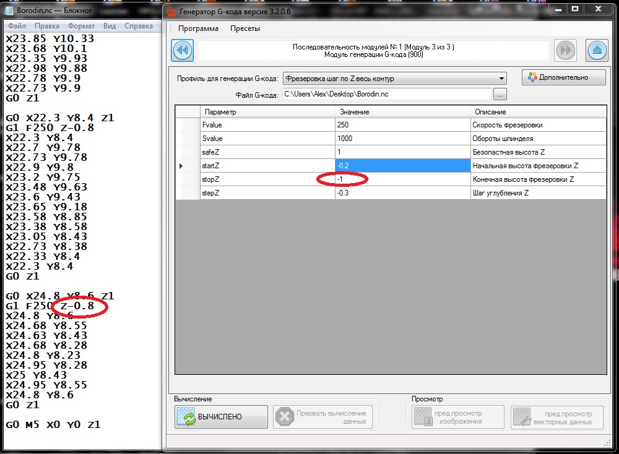Screen dimensions: 619x454
Task: Click the previous module double-arrow button
Action: (183, 51)
